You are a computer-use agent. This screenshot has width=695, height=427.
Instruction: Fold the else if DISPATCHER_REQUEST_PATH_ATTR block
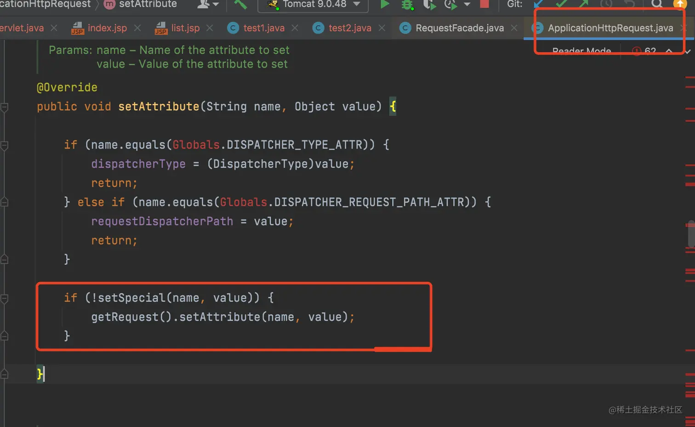click(x=5, y=202)
